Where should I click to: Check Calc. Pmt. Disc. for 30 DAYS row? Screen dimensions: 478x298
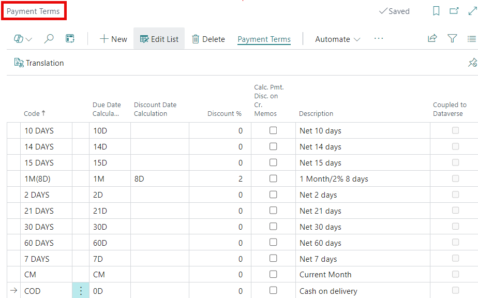[x=273, y=226]
